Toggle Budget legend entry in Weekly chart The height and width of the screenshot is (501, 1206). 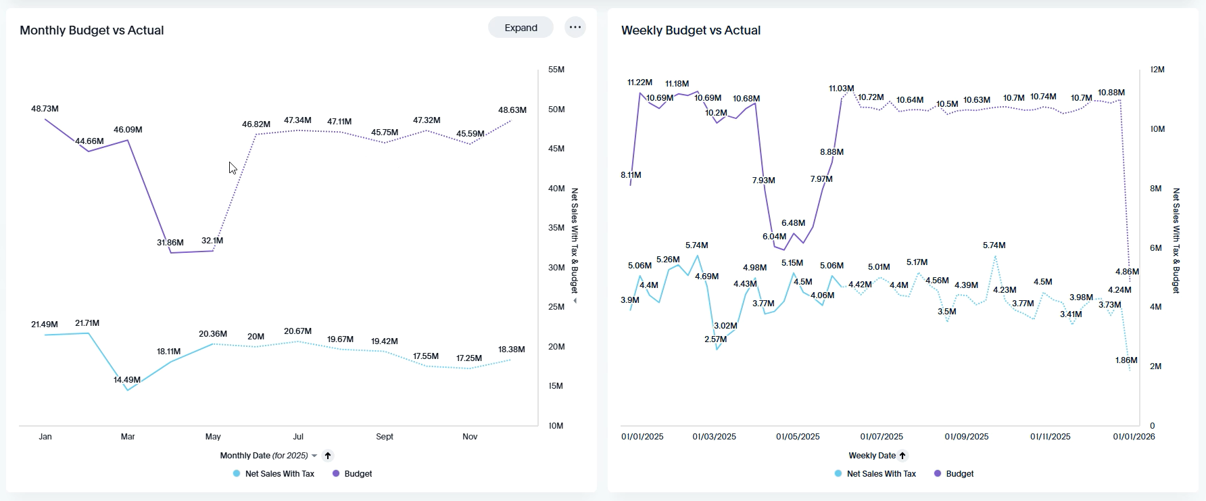pyautogui.click(x=954, y=474)
